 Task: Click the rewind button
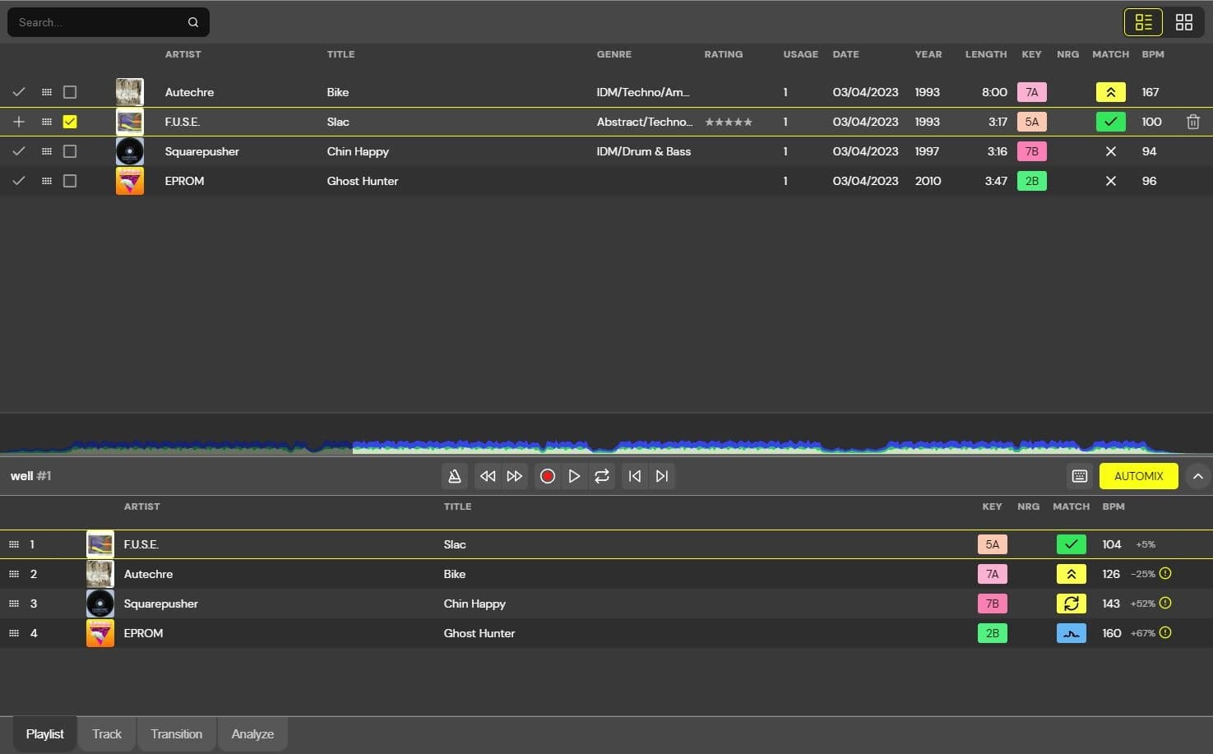coord(488,476)
